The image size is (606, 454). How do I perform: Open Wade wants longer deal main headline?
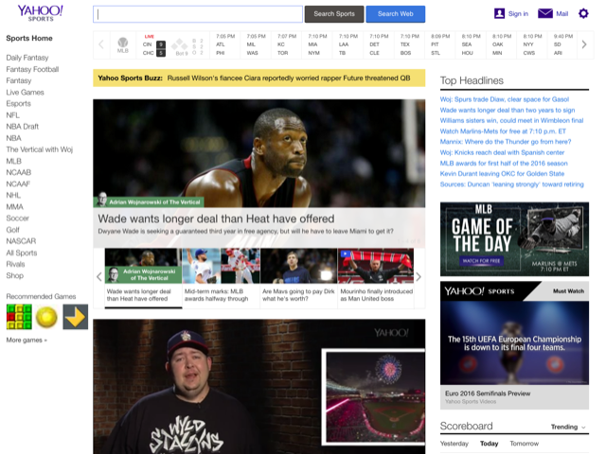(x=216, y=218)
